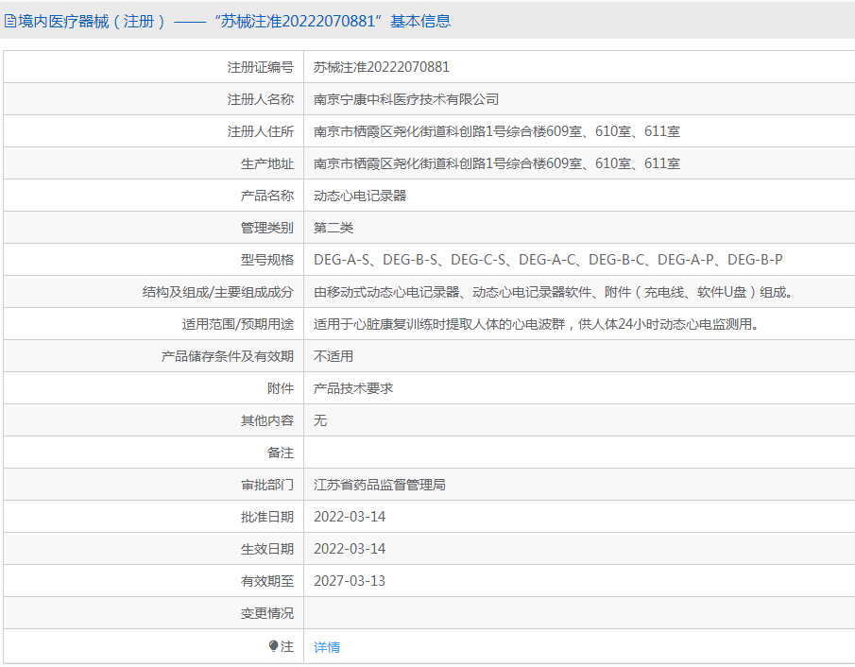Click model spec value starting DEG-A-S
This screenshot has height=667, width=855.
pyautogui.click(x=548, y=260)
